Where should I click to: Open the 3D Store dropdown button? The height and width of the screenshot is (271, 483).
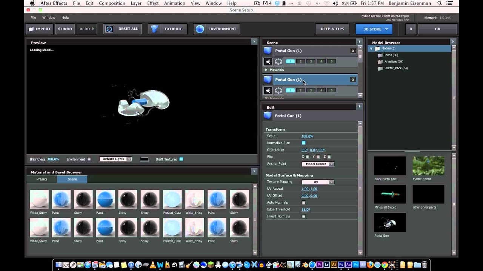374,29
